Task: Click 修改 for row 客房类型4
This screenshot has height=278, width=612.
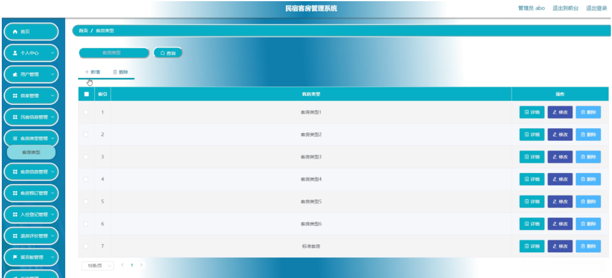Action: point(560,179)
